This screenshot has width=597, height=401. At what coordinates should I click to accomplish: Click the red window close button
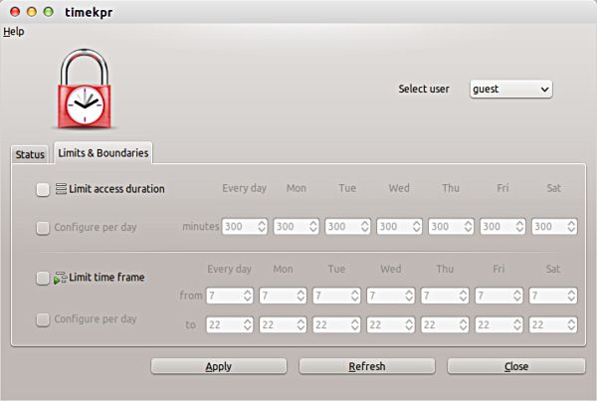(x=15, y=12)
